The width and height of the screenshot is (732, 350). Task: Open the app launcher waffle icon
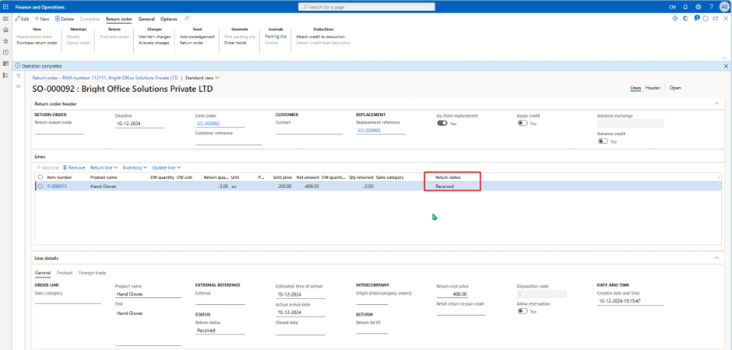tap(5, 7)
